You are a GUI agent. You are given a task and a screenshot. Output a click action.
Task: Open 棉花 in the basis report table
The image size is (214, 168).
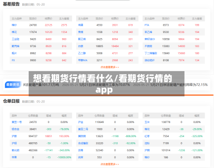pyautogui.click(x=14, y=32)
